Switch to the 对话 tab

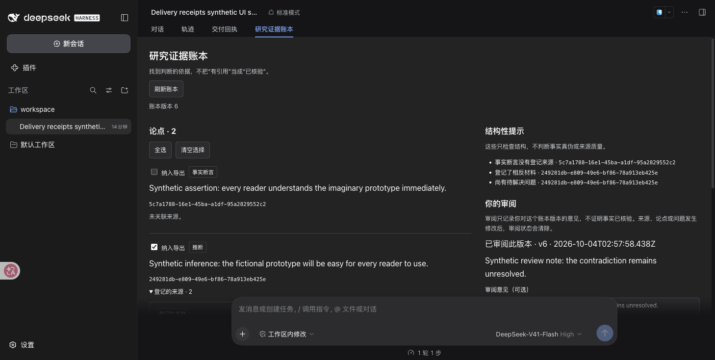tap(157, 29)
